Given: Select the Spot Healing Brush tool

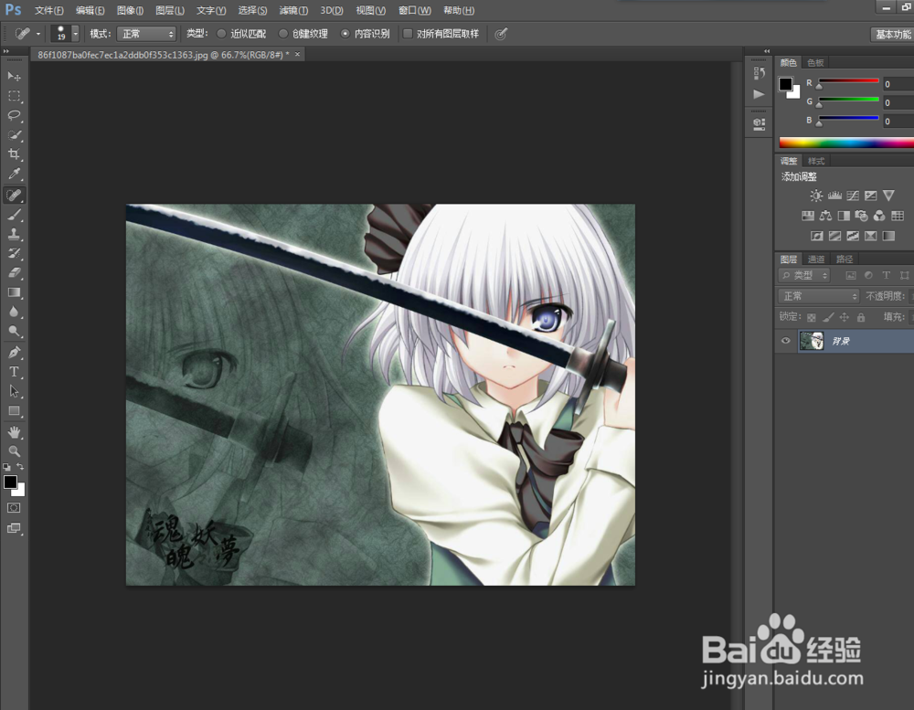Looking at the screenshot, I should click(14, 195).
